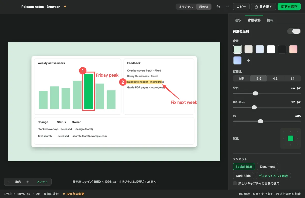Check 新しいキャプチャに自動で適用 checkbox
Image resolution: width=305 pixels, height=198 pixels.
[x=235, y=183]
